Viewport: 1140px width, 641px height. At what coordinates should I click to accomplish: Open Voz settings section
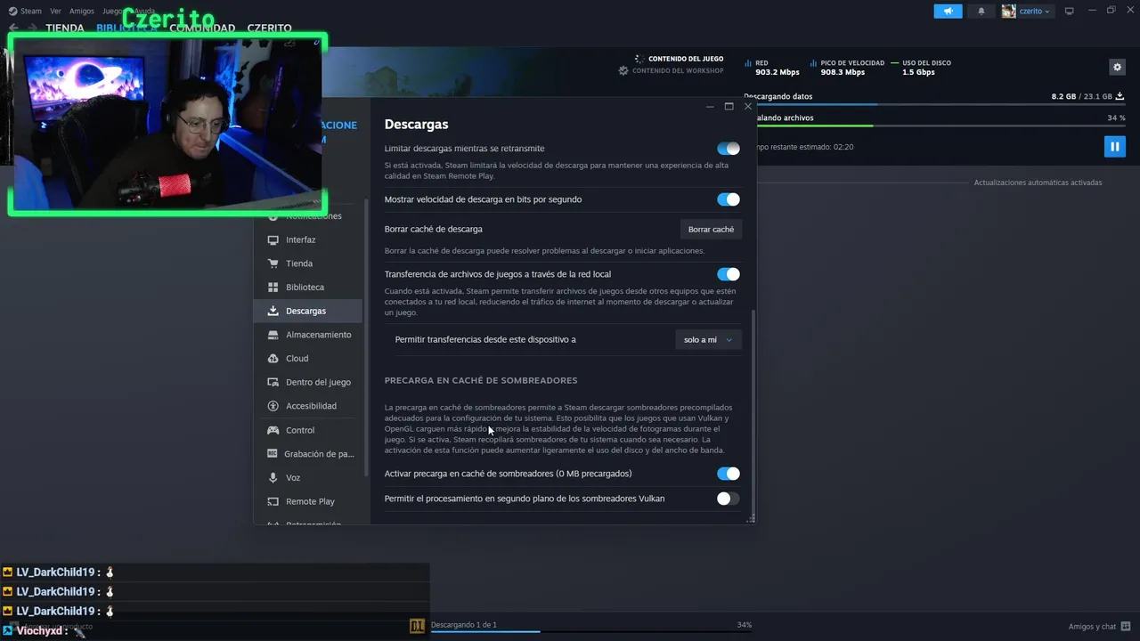click(x=308, y=478)
